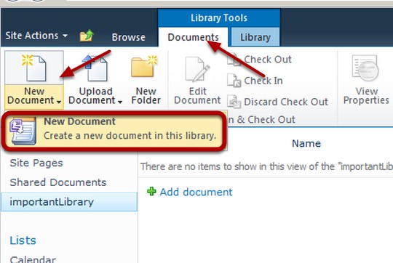
Task: Click the Library Tools header
Action: [x=219, y=18]
